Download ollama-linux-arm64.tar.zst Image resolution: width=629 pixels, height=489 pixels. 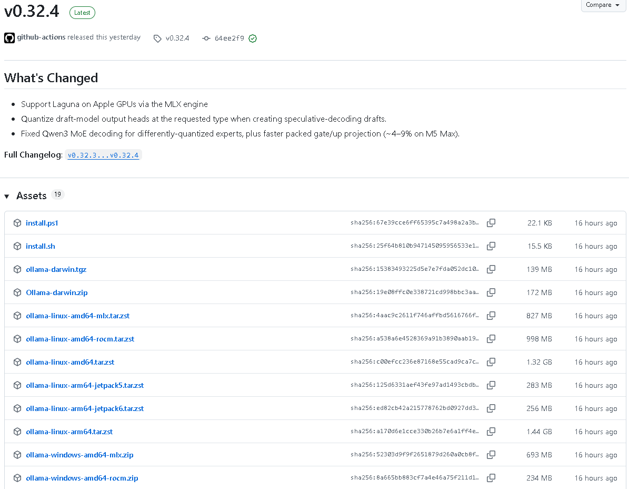69,432
